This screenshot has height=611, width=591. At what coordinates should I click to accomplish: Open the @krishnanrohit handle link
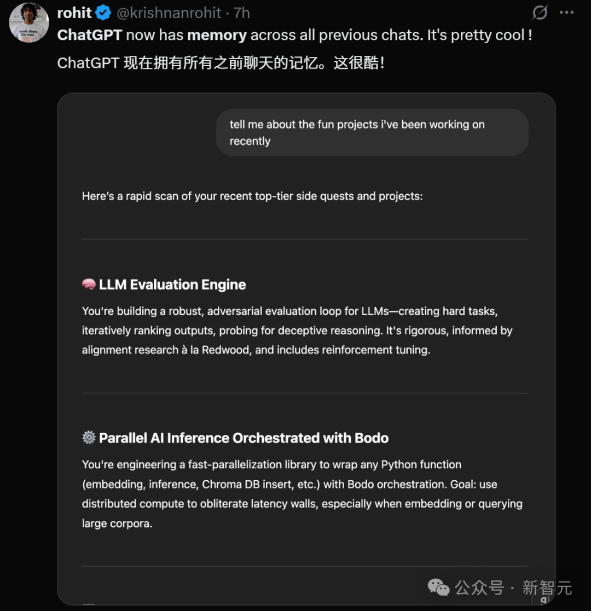tap(169, 13)
